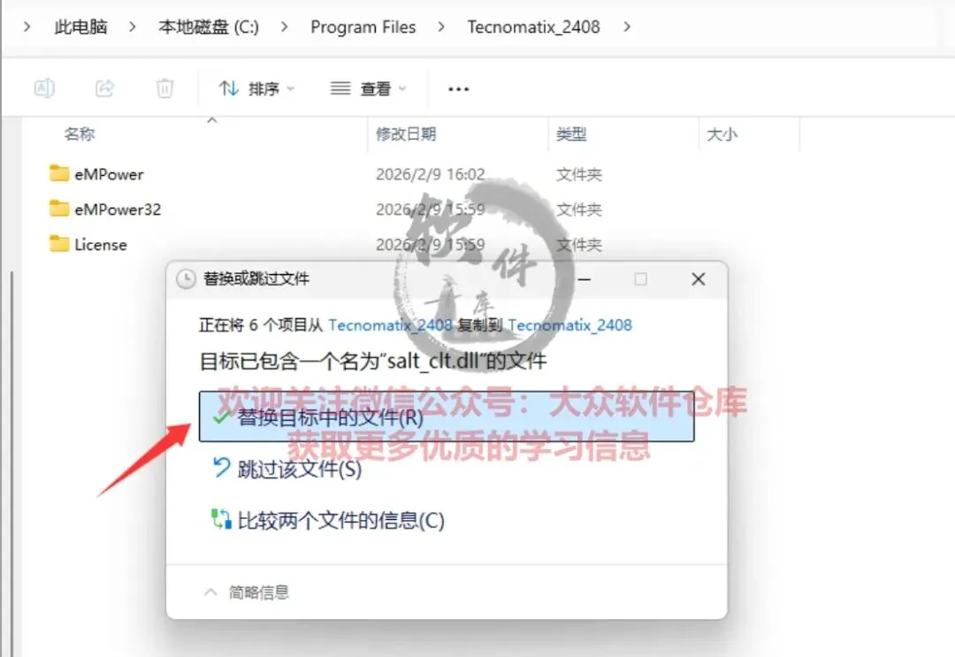The width and height of the screenshot is (955, 657).
Task: Expand the chevron before 此电脑
Action: [27, 27]
